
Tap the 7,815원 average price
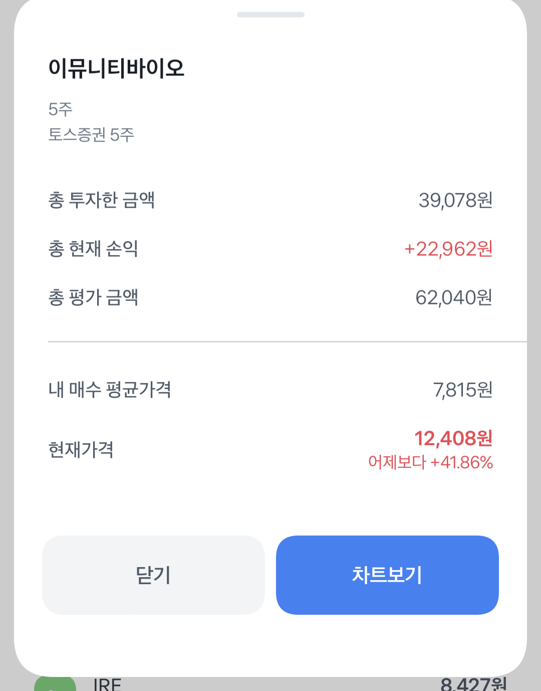coord(462,390)
